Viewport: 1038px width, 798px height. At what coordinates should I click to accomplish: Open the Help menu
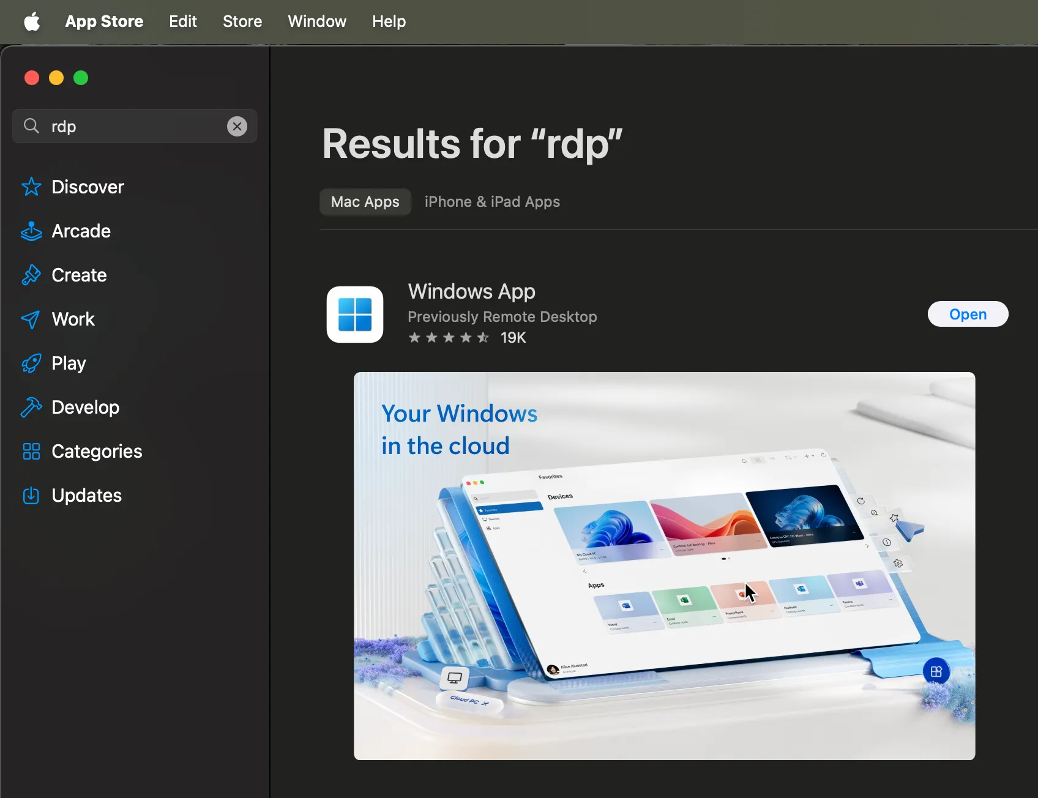click(x=389, y=21)
